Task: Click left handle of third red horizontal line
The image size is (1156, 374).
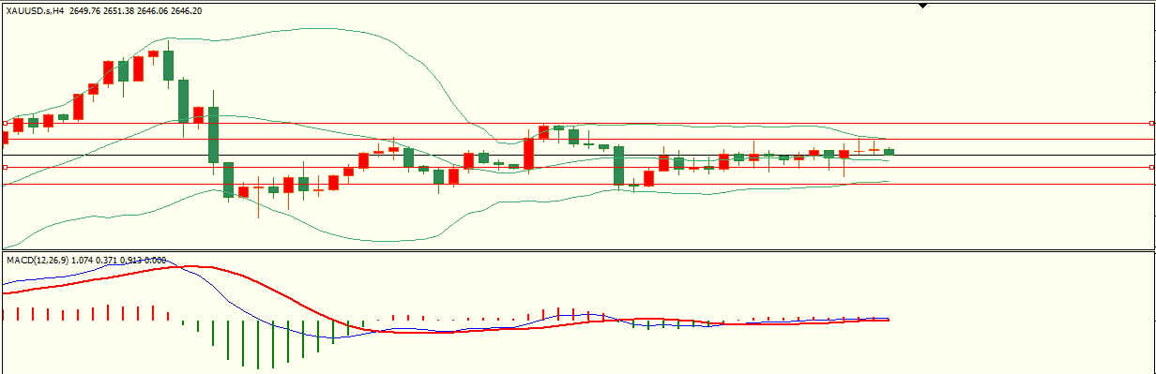Action: [x=6, y=167]
